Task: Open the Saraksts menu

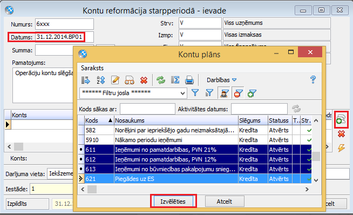Action: pos(92,68)
